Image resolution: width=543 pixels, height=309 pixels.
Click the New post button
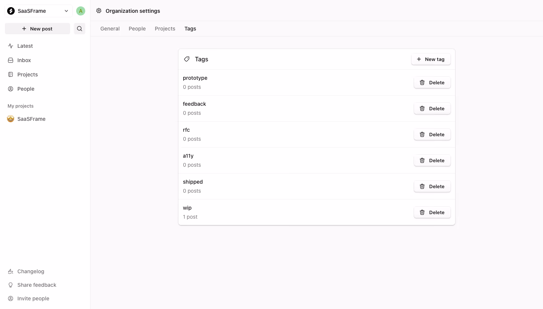pos(37,29)
